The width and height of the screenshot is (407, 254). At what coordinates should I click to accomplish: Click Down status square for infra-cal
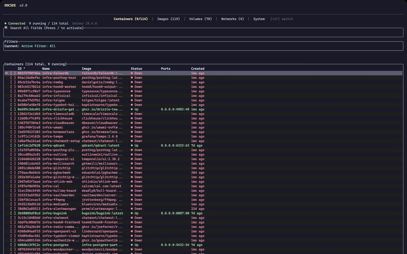132,186
